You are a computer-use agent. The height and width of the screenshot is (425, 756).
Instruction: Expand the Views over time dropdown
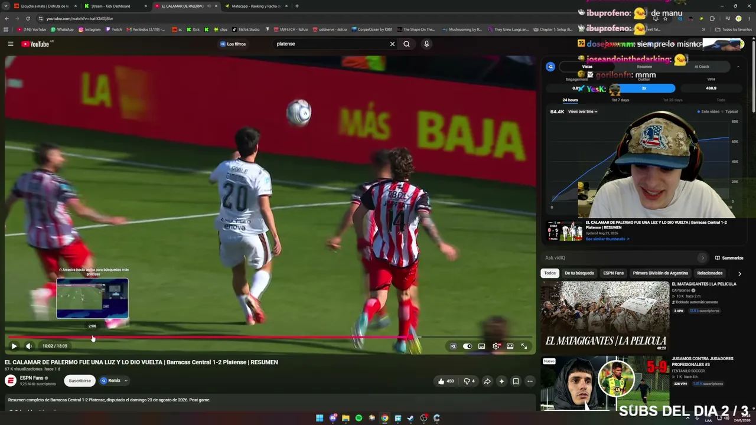(x=582, y=112)
